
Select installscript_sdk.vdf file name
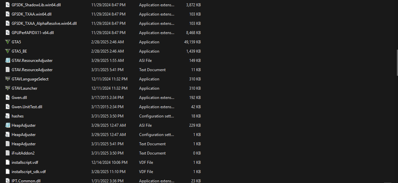tap(29, 172)
